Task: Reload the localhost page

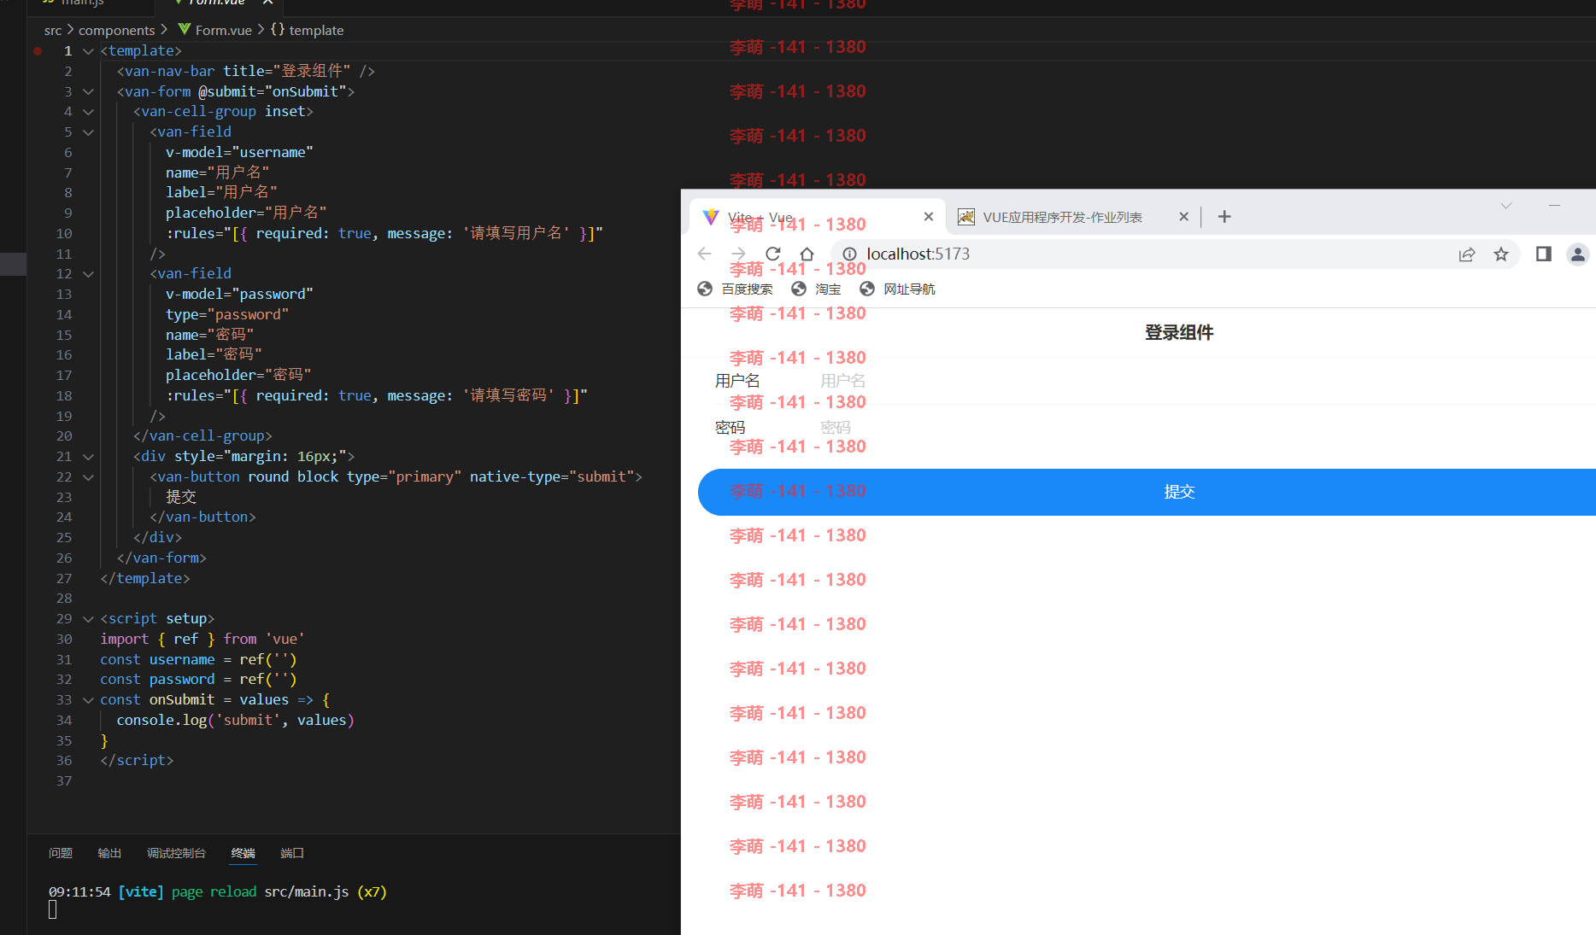Action: coord(773,254)
